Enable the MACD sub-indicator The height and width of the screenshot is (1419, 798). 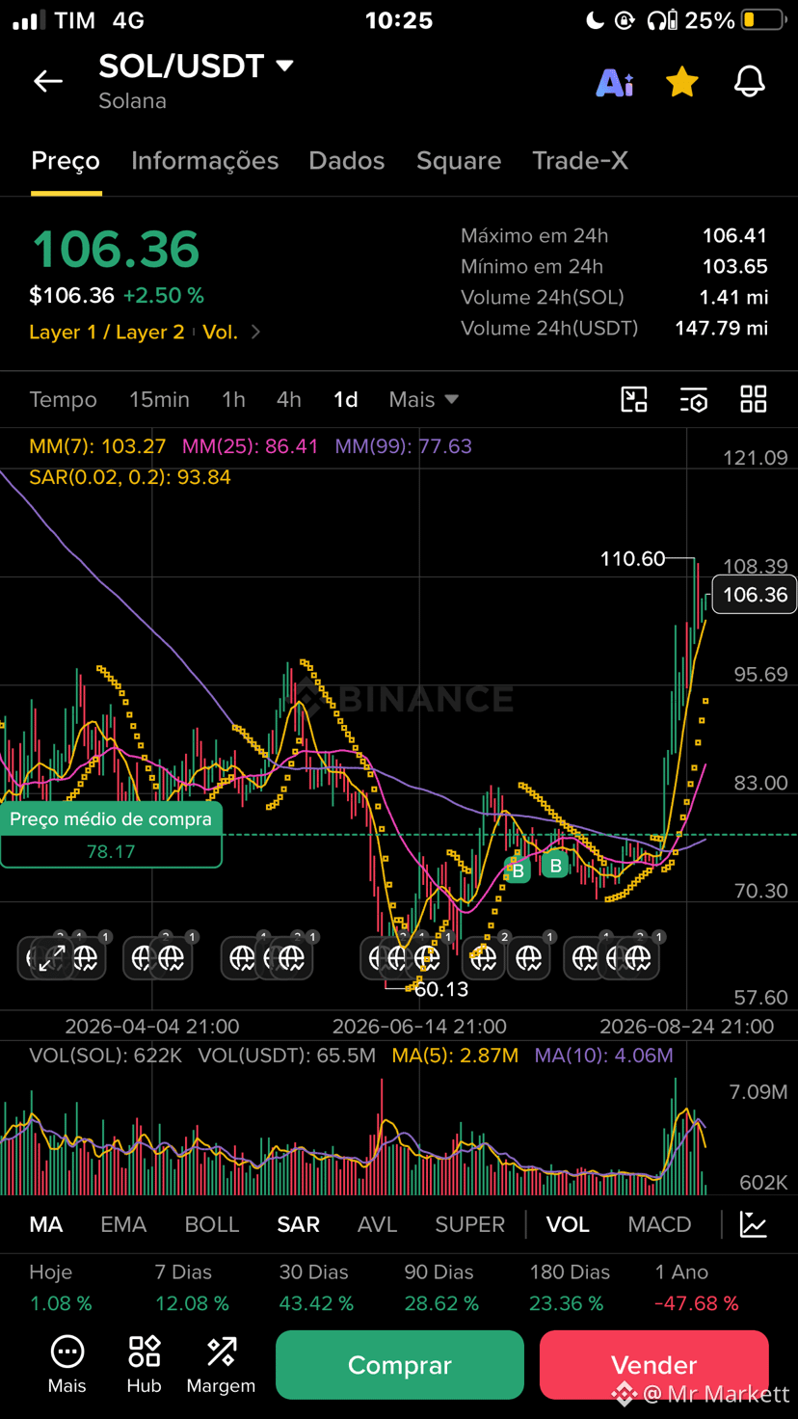[659, 1224]
